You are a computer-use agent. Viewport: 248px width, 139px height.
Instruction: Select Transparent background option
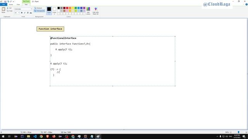40,11
